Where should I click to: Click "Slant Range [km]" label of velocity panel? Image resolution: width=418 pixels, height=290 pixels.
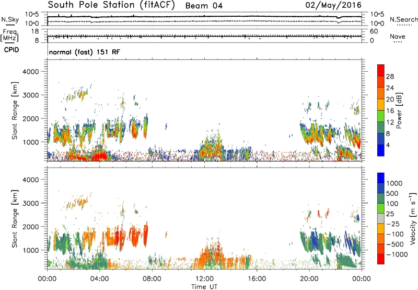point(15,219)
